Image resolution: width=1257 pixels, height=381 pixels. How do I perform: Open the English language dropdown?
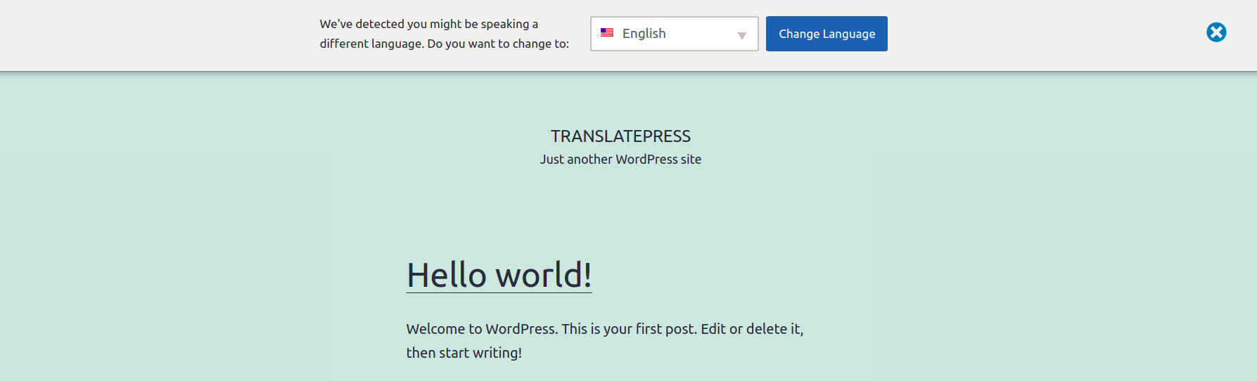tap(674, 34)
